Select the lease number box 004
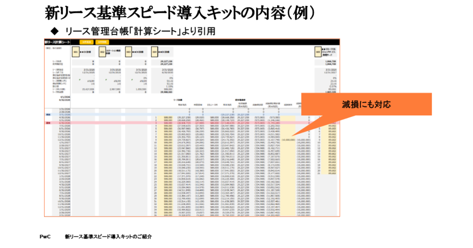The width and height of the screenshot is (473, 248). [x=155, y=52]
